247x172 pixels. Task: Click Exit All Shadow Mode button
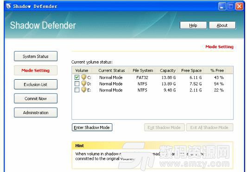(x=209, y=127)
